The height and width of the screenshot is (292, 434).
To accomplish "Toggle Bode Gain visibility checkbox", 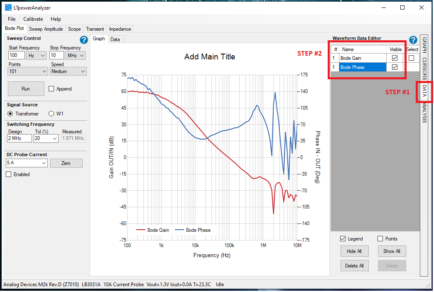I will coord(395,58).
